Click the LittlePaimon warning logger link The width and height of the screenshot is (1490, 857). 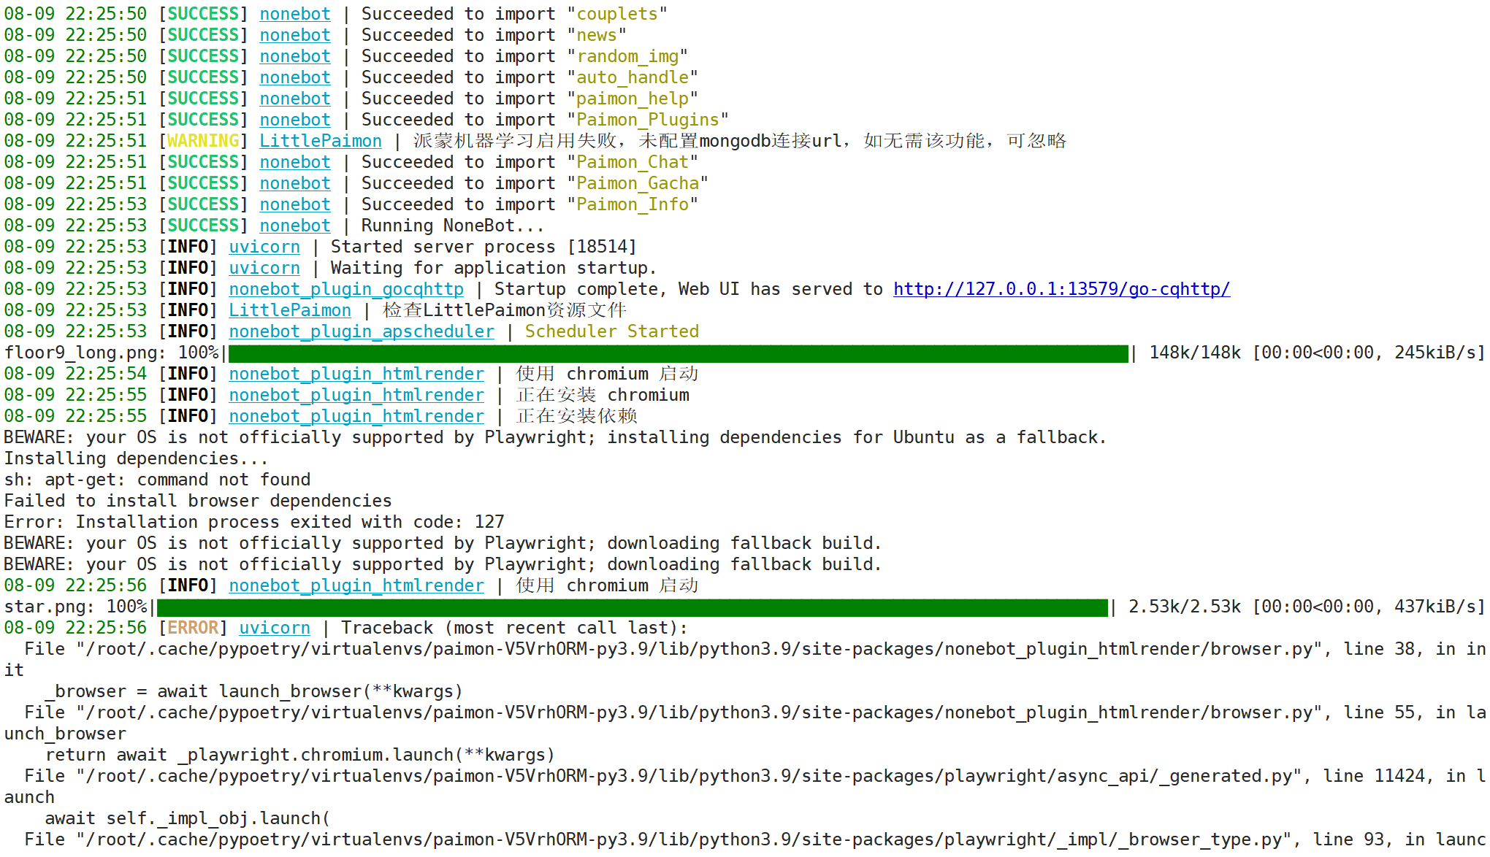320,140
